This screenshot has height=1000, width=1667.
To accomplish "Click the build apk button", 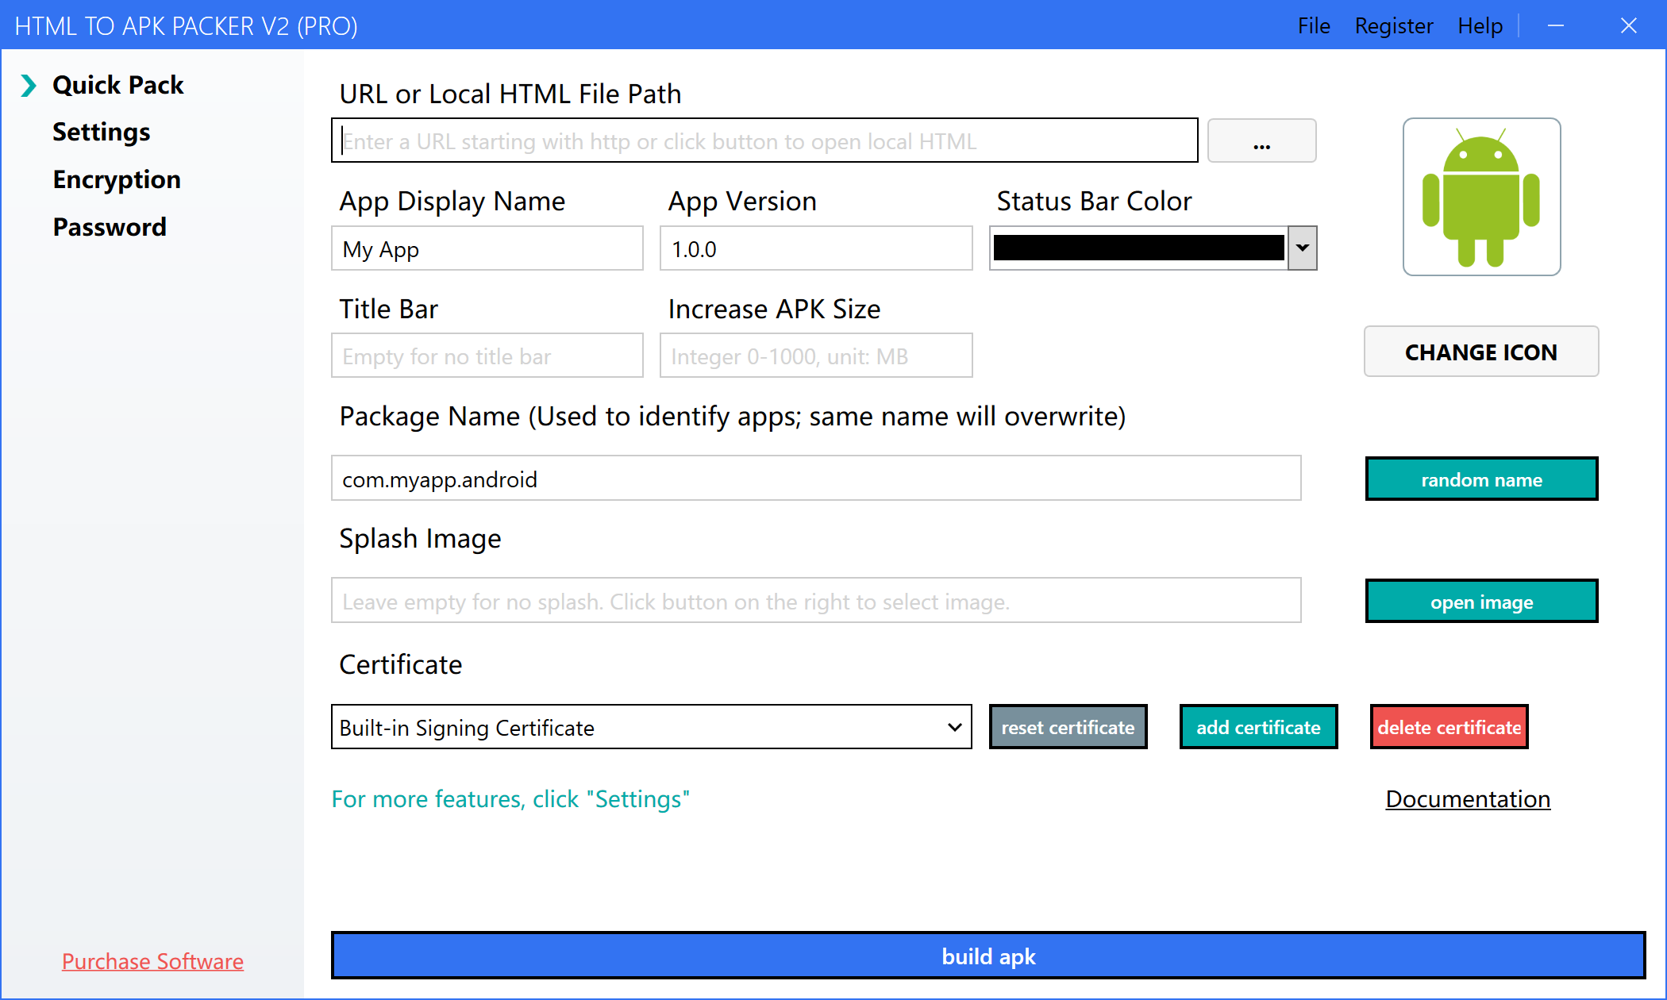I will coord(988,956).
